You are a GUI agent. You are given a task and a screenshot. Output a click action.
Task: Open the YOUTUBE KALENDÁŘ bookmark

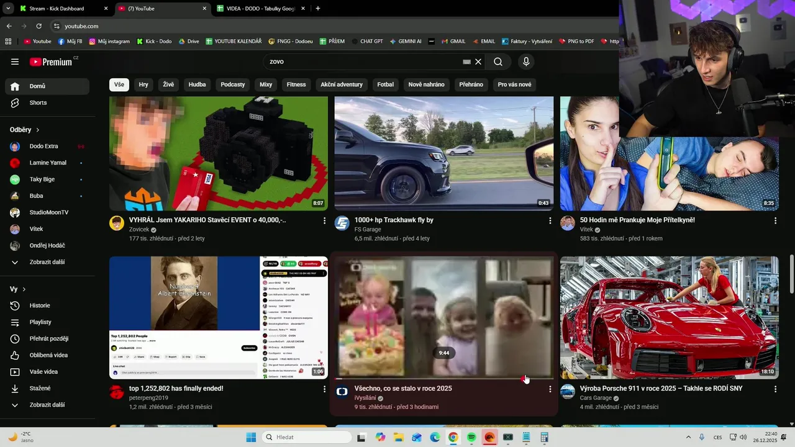pos(233,42)
